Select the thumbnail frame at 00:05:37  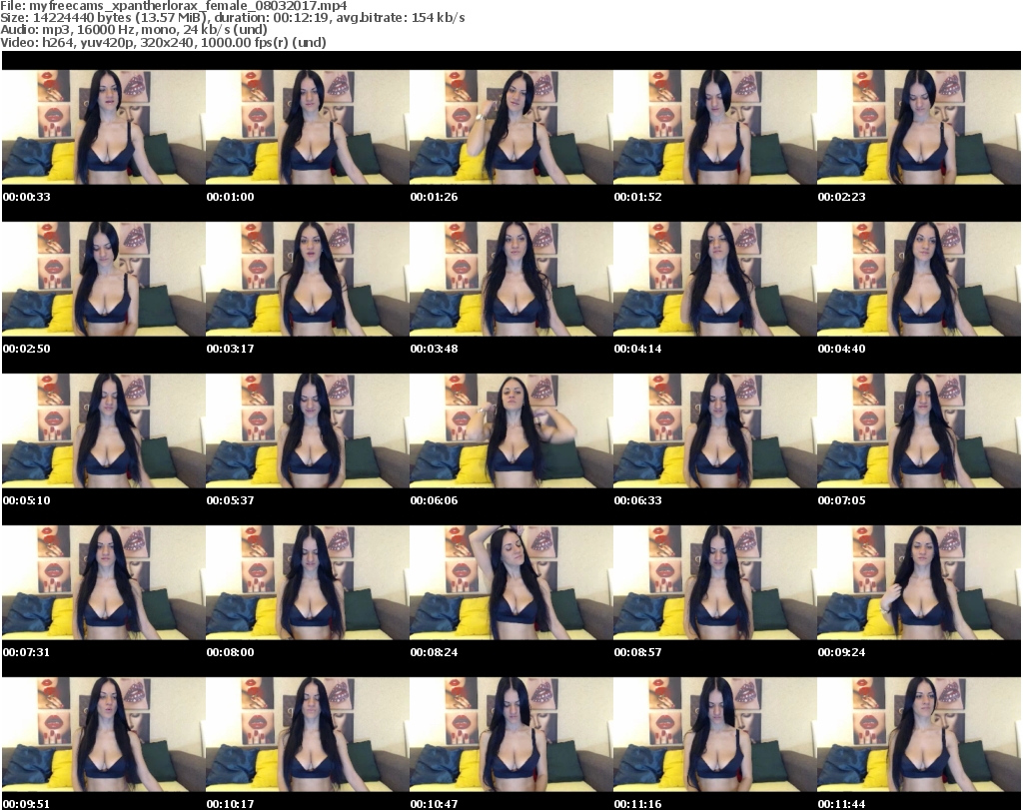[x=308, y=431]
